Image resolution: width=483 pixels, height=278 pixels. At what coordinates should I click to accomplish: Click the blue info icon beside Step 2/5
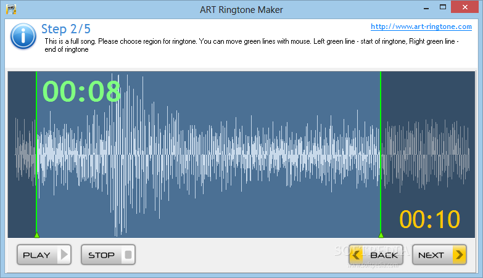tap(23, 36)
